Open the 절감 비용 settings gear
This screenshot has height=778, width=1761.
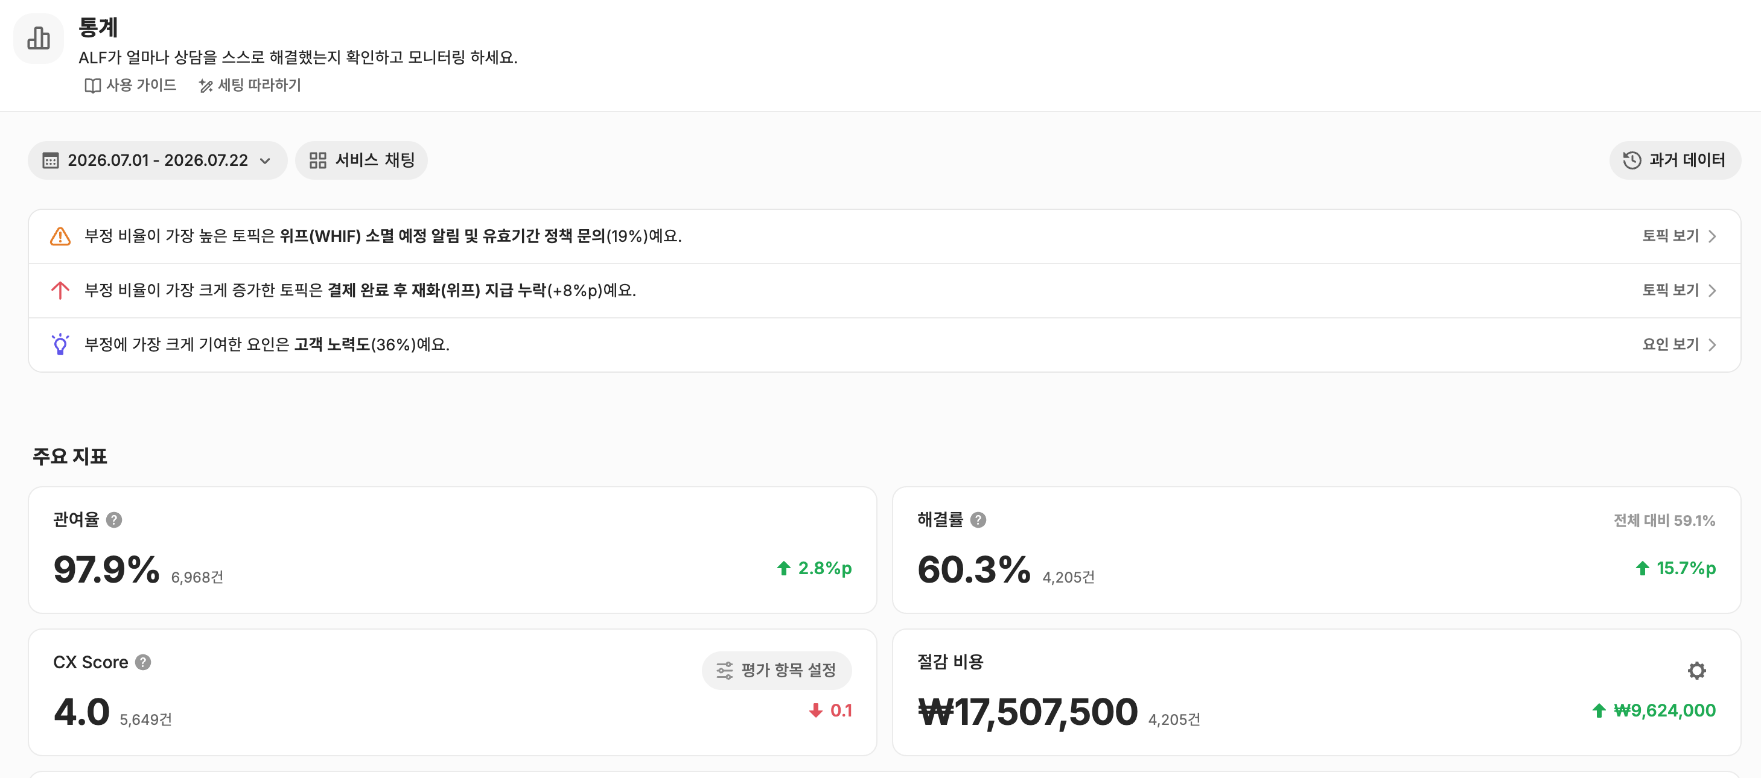(1696, 670)
